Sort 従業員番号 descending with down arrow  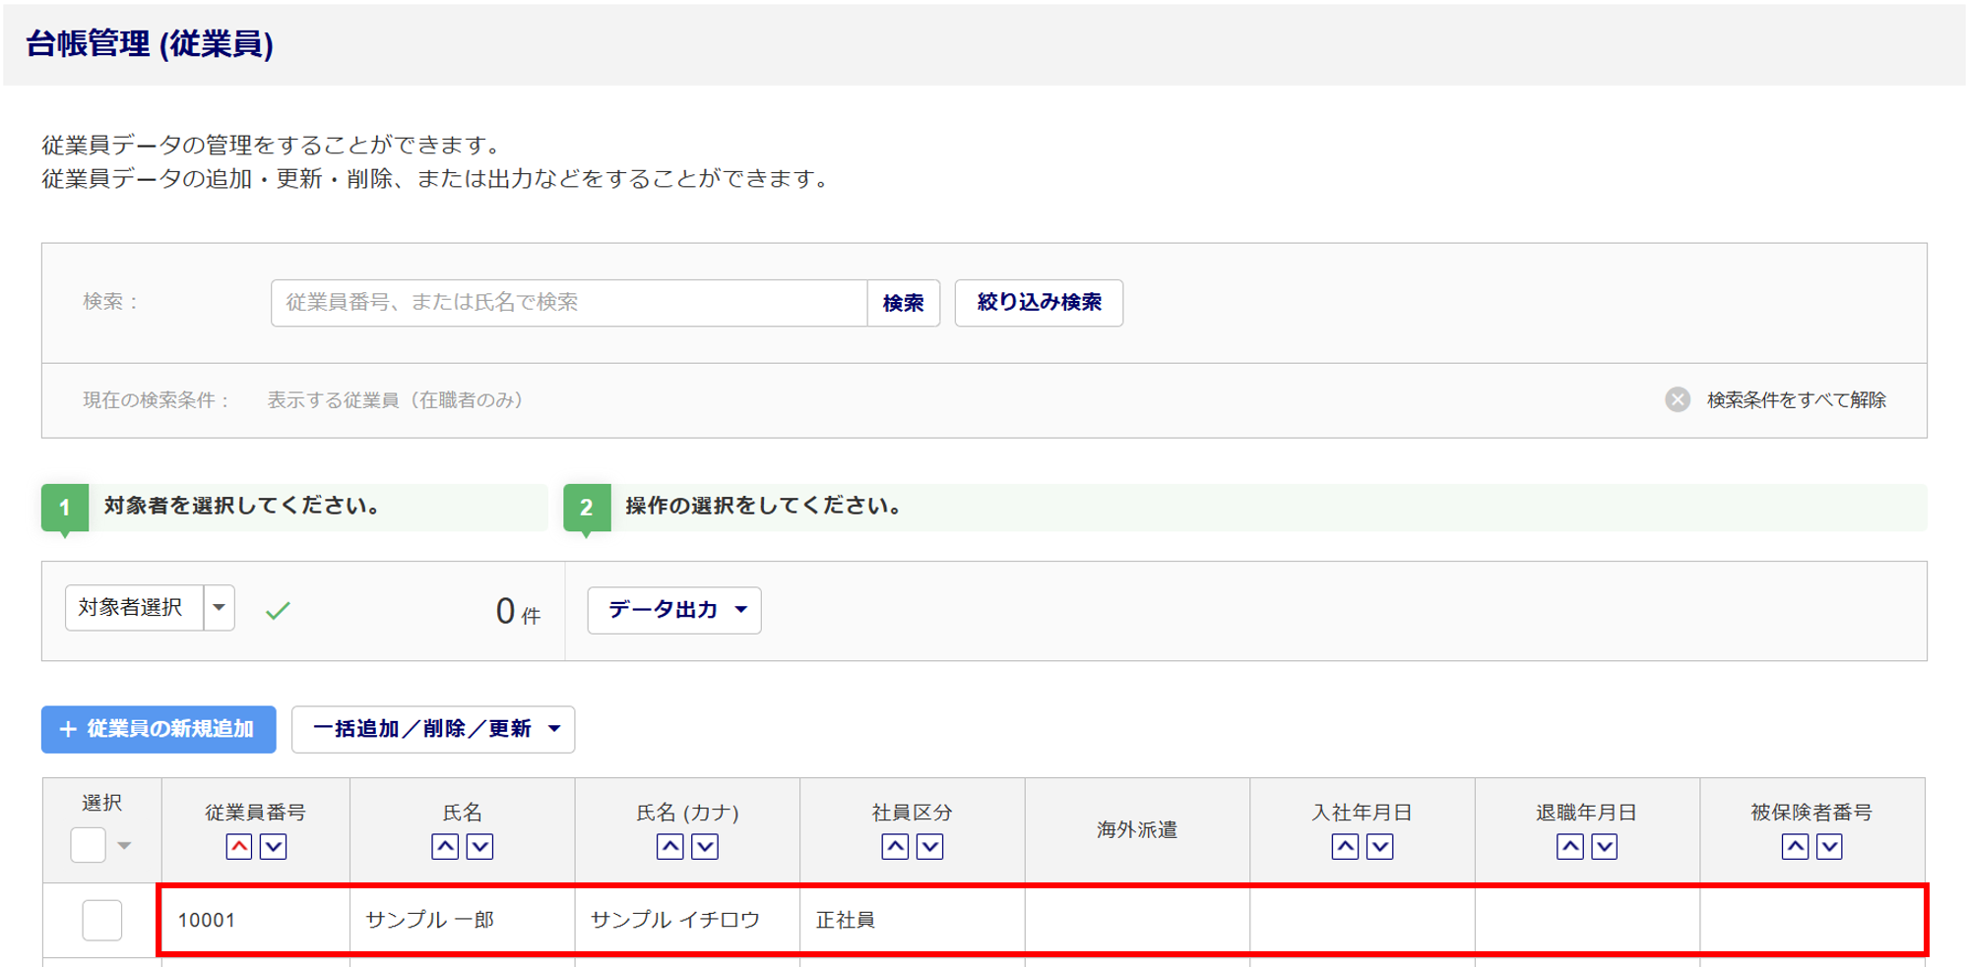[274, 846]
